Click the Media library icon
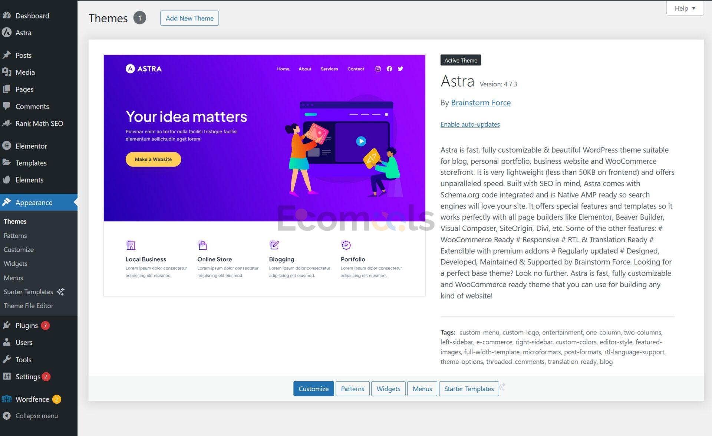This screenshot has height=436, width=712. [x=7, y=72]
